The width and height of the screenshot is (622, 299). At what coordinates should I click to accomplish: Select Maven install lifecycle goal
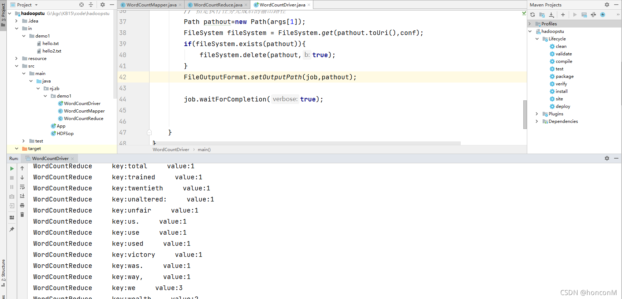point(558,91)
